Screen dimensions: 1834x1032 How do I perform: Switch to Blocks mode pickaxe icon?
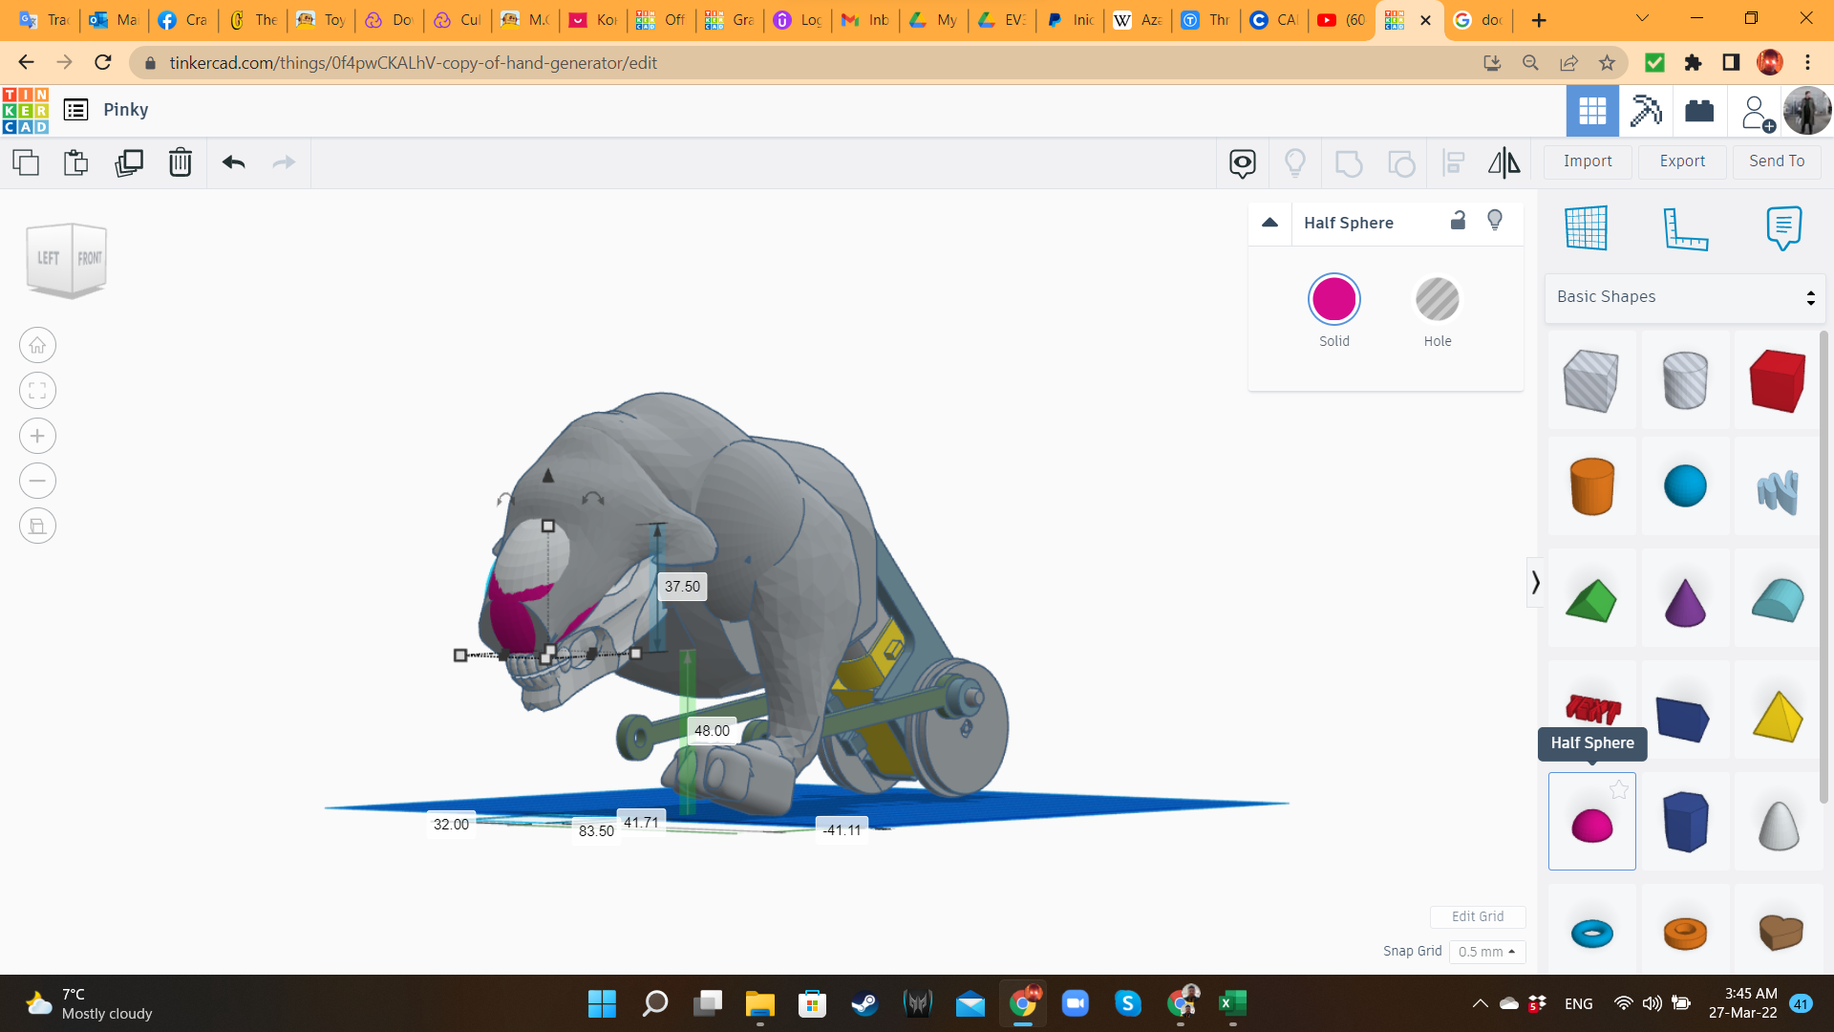click(1646, 111)
